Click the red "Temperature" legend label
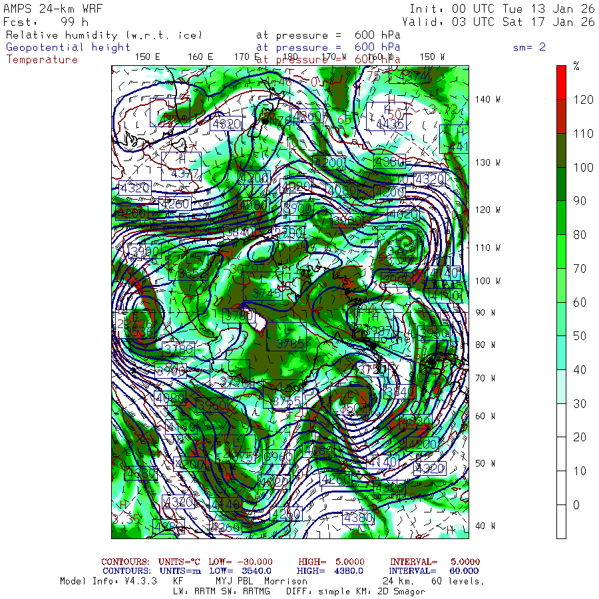 [42, 59]
